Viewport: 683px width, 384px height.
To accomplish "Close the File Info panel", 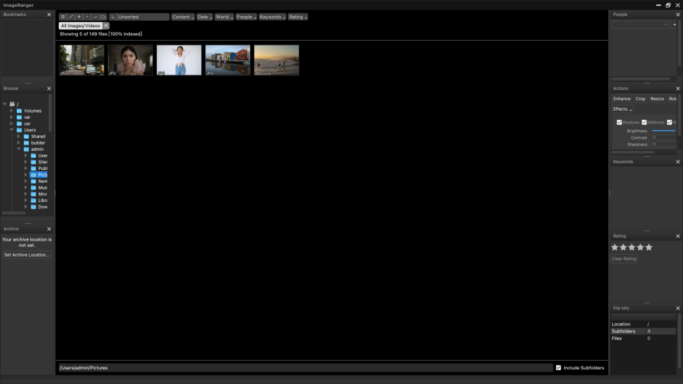I will tap(678, 308).
